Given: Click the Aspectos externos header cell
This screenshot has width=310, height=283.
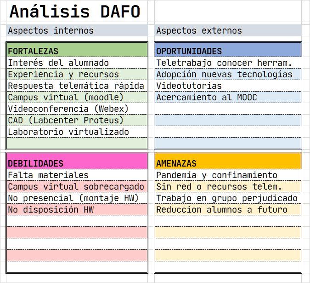Looking at the screenshot, I should coord(228,30).
